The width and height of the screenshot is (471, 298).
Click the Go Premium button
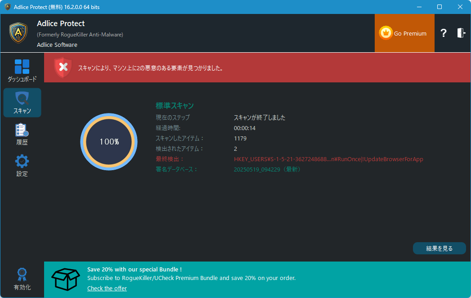pos(404,33)
